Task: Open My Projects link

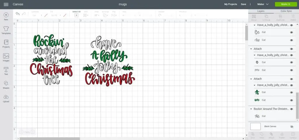Action: point(230,4)
